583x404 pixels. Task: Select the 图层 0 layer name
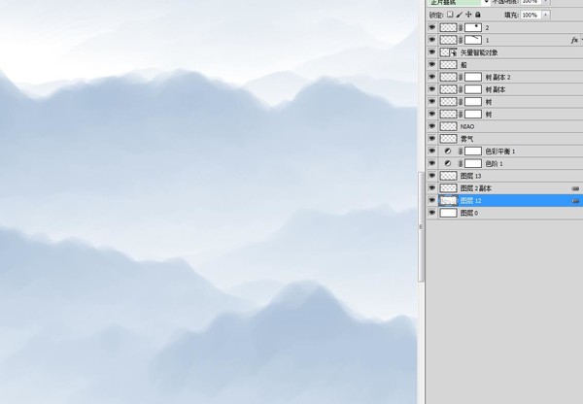point(469,214)
